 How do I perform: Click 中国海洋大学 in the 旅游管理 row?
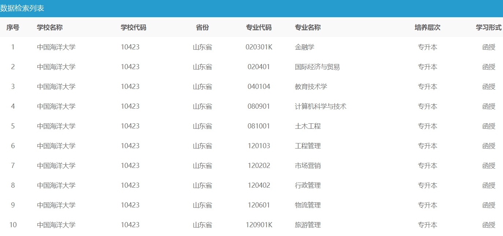pos(56,225)
